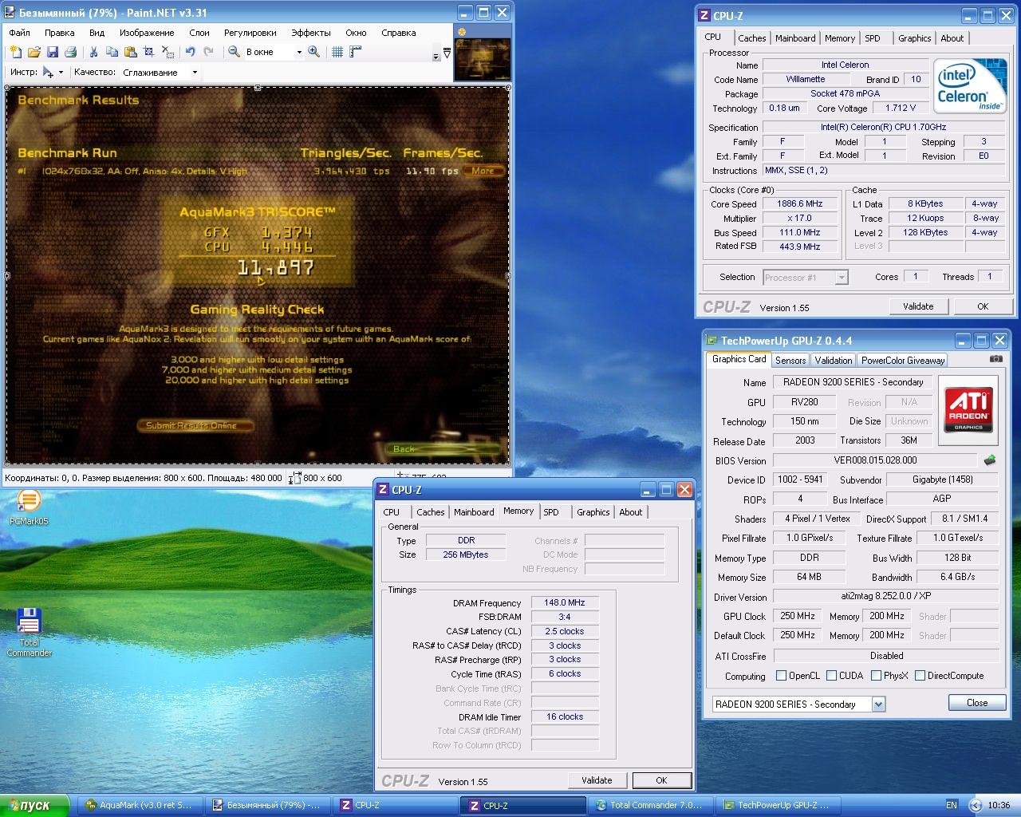Click the Paste clipboard icon
Image resolution: width=1021 pixels, height=817 pixels.
(x=130, y=52)
